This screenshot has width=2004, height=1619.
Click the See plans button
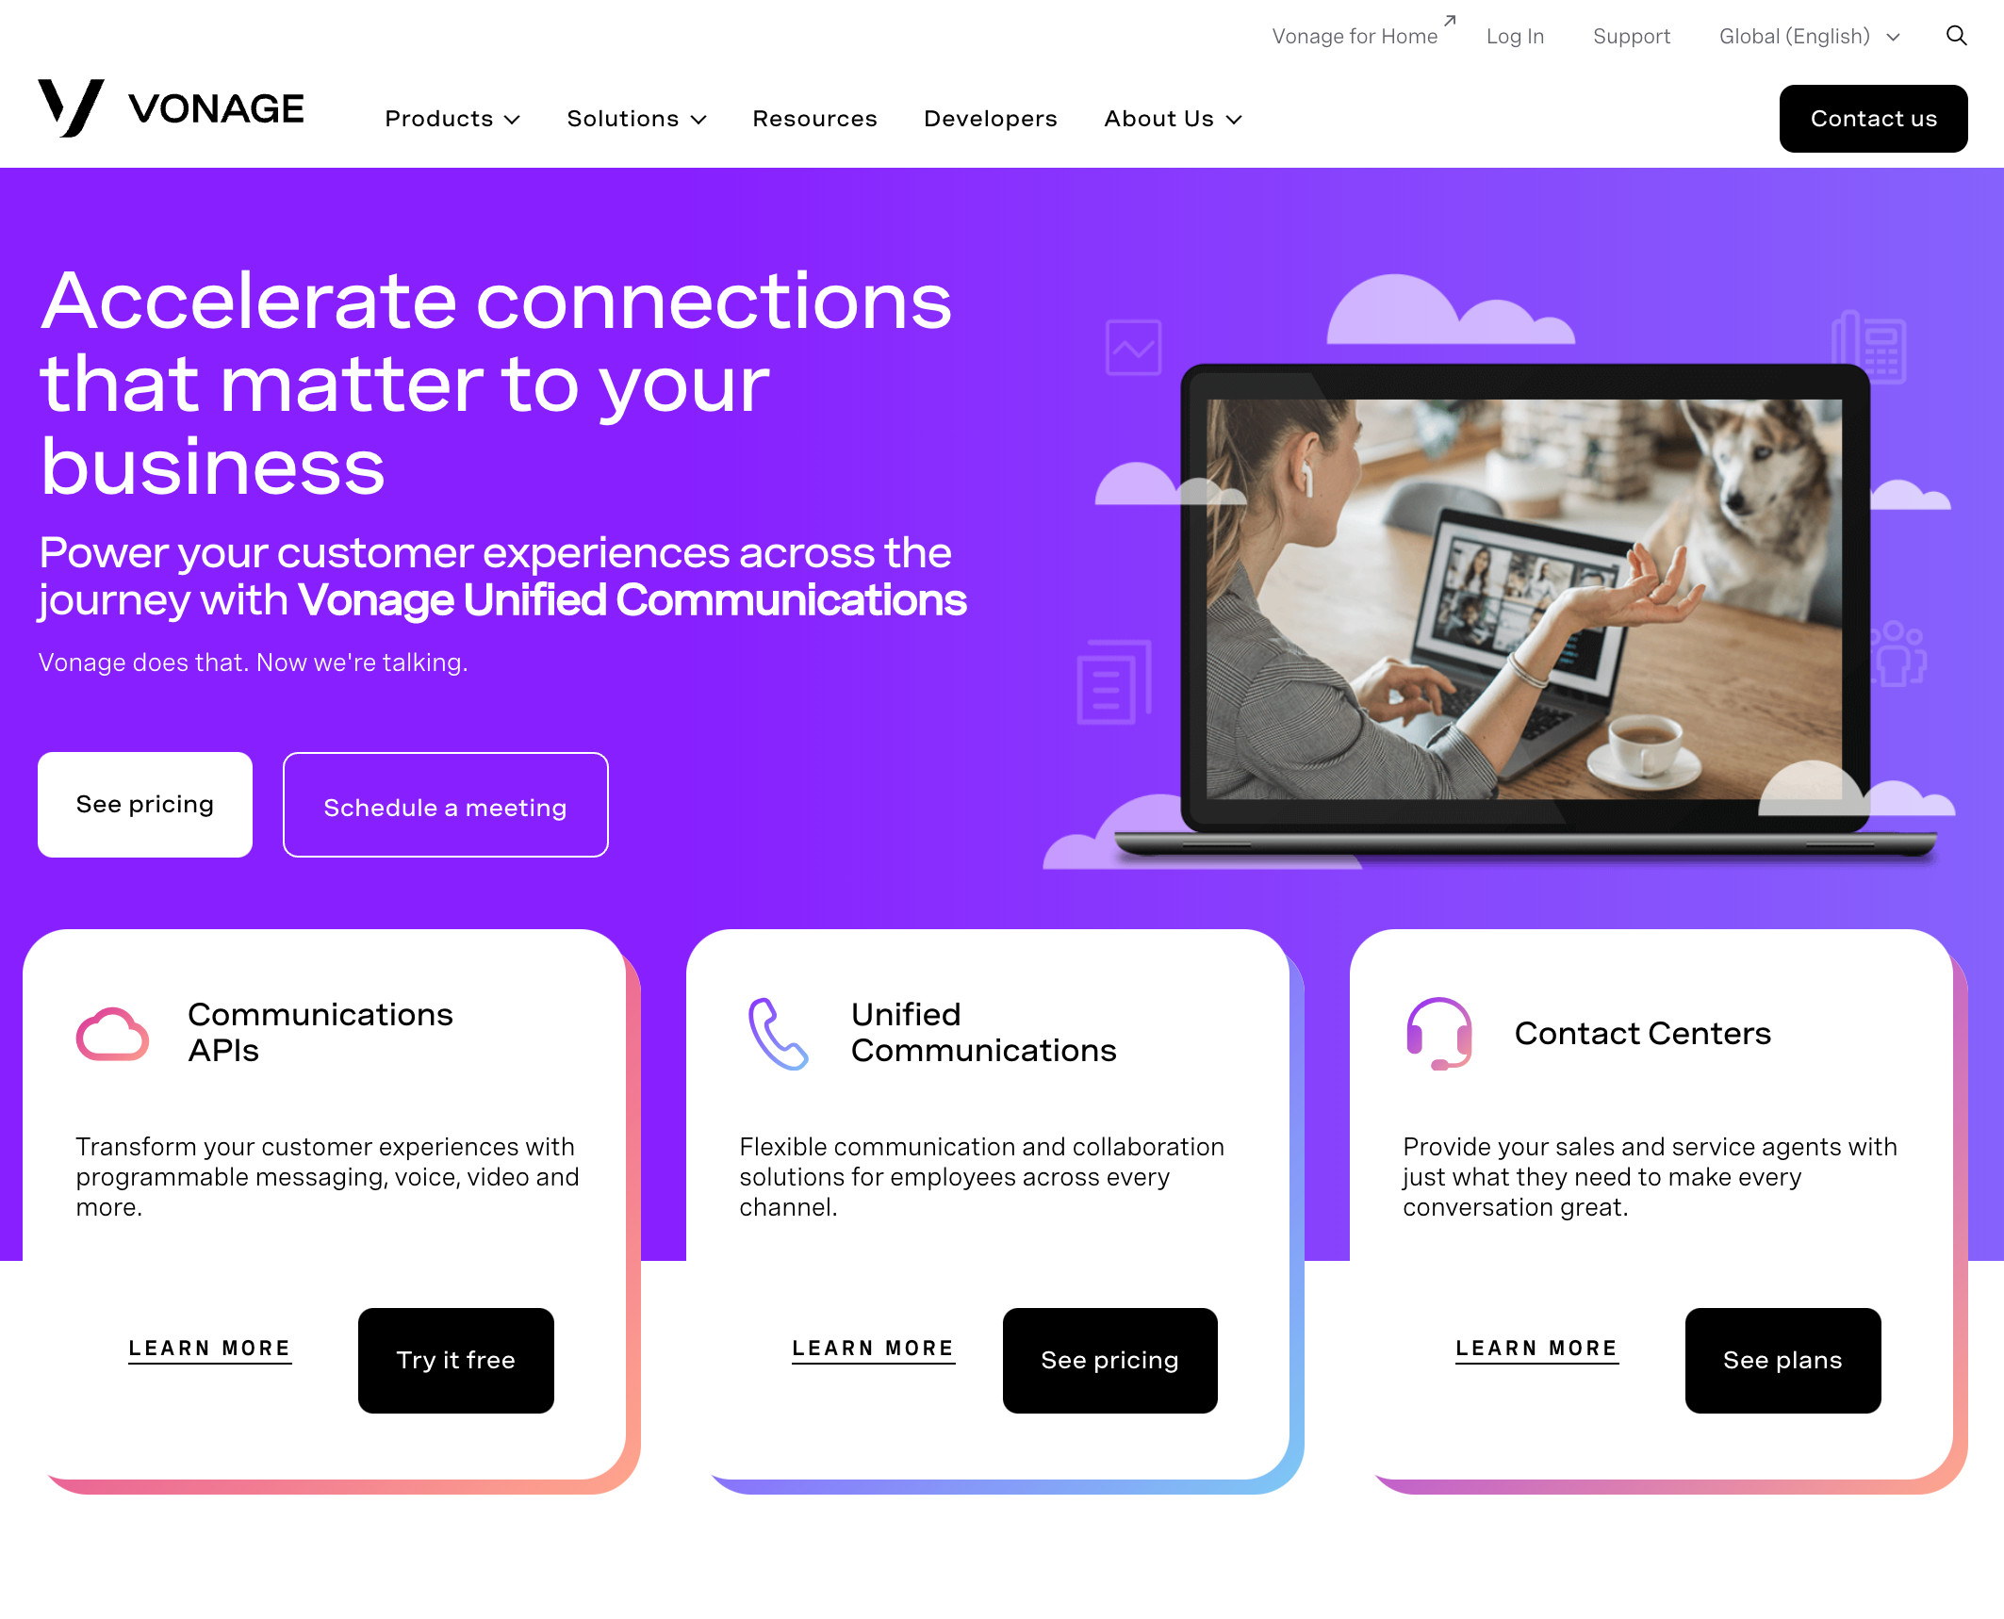pos(1782,1360)
